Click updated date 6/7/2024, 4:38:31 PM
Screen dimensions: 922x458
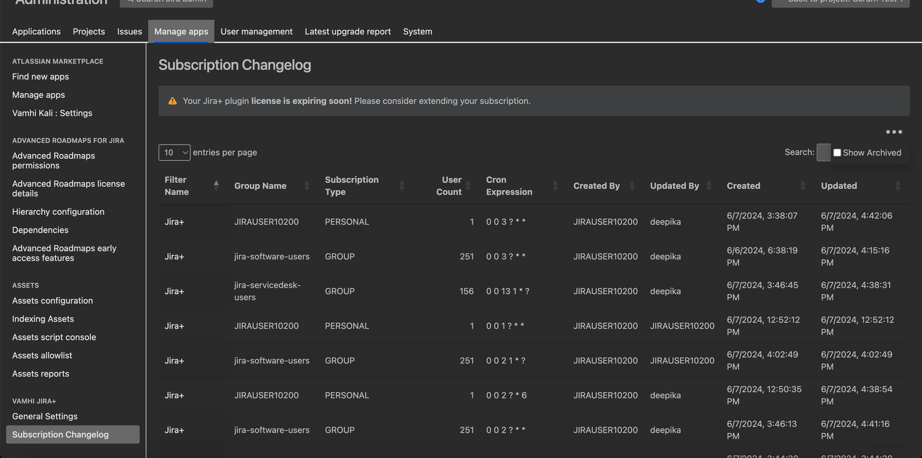point(856,291)
